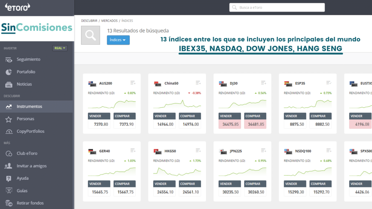Click the large search magnifier thumbnail
372x209 pixels.
pyautogui.click(x=90, y=35)
